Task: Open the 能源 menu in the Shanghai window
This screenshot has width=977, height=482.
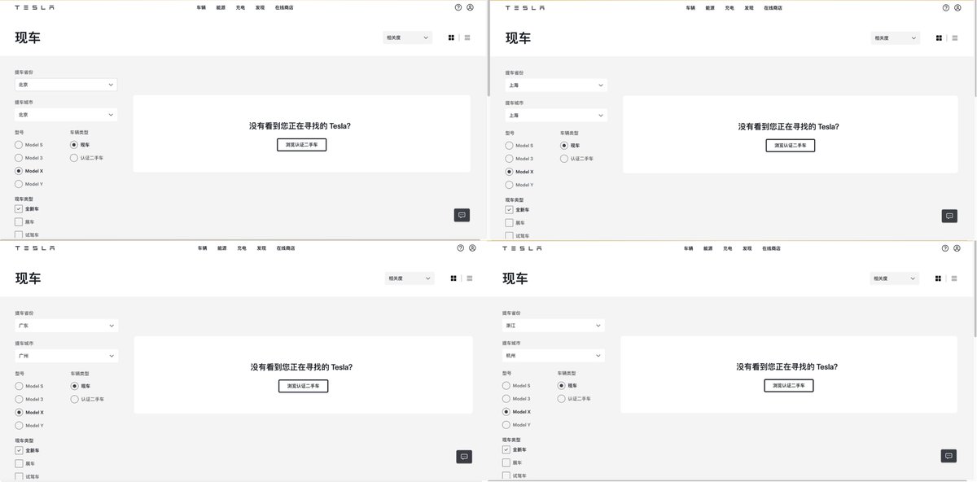Action: (x=710, y=7)
